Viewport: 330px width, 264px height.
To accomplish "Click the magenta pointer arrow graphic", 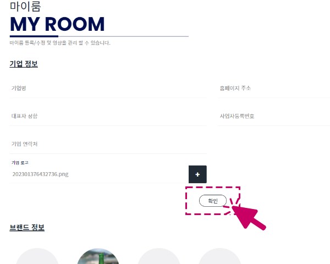I will [x=248, y=216].
